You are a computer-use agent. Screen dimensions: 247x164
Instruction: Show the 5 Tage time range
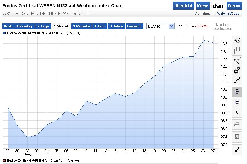[43, 26]
